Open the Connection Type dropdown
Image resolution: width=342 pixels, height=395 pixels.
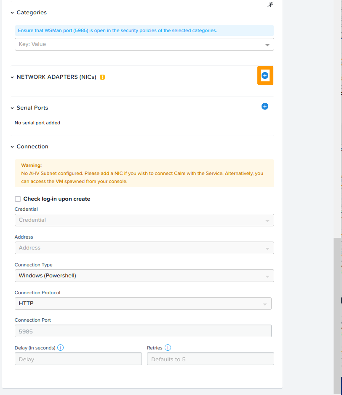tap(144, 276)
